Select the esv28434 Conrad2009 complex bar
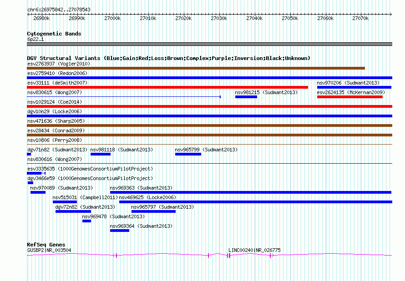 click(x=209, y=135)
